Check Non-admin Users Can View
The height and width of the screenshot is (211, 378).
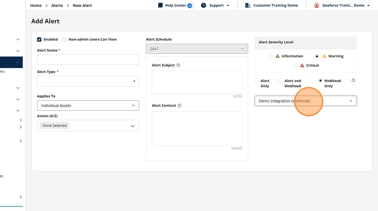pyautogui.click(x=64, y=40)
